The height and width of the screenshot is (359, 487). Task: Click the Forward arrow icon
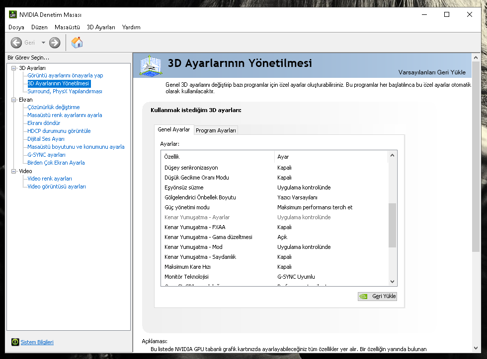(x=55, y=43)
